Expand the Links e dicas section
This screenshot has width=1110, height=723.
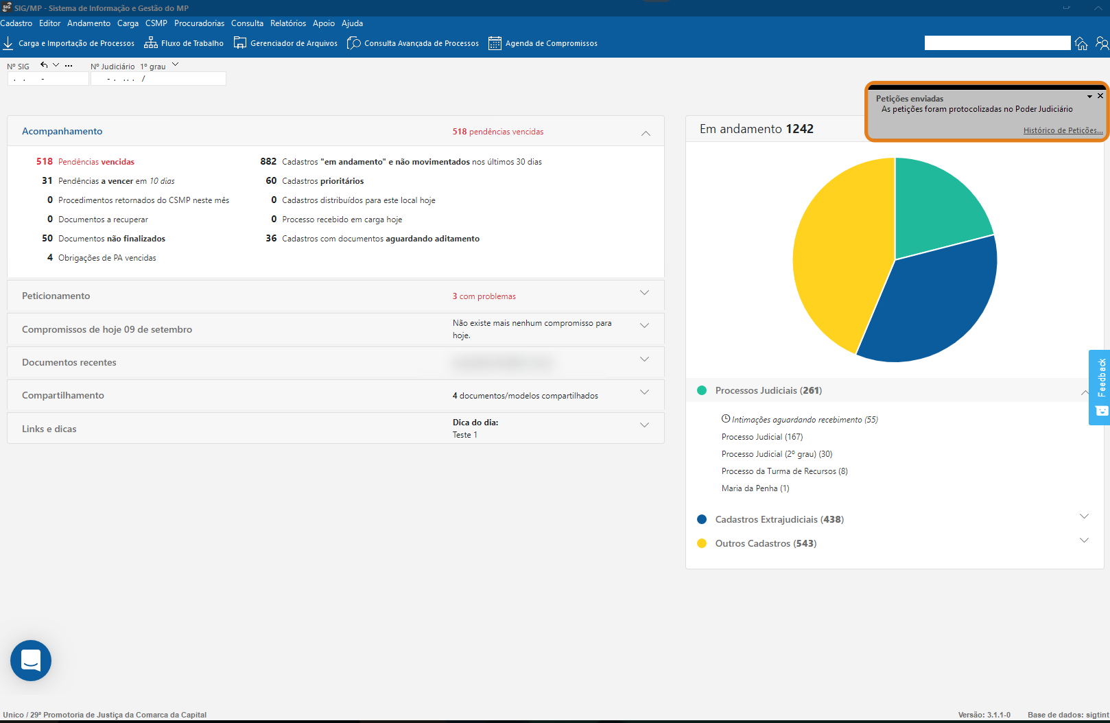coord(644,425)
